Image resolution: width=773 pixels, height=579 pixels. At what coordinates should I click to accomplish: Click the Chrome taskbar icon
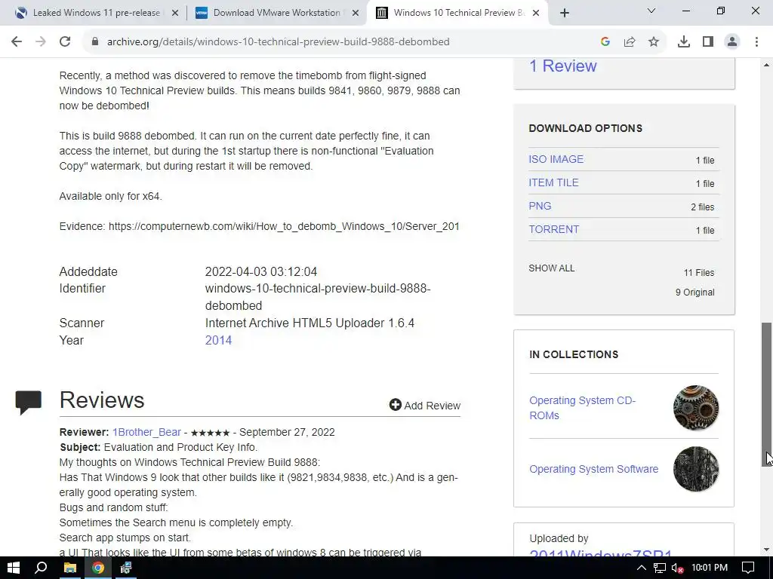98,568
